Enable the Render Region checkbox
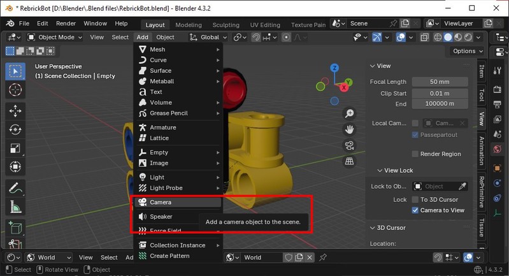 coord(415,154)
